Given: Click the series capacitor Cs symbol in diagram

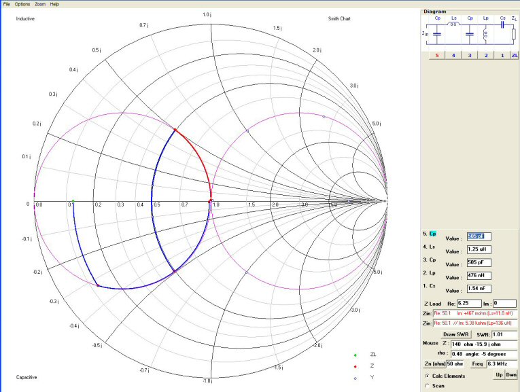Looking at the screenshot, I should point(502,25).
